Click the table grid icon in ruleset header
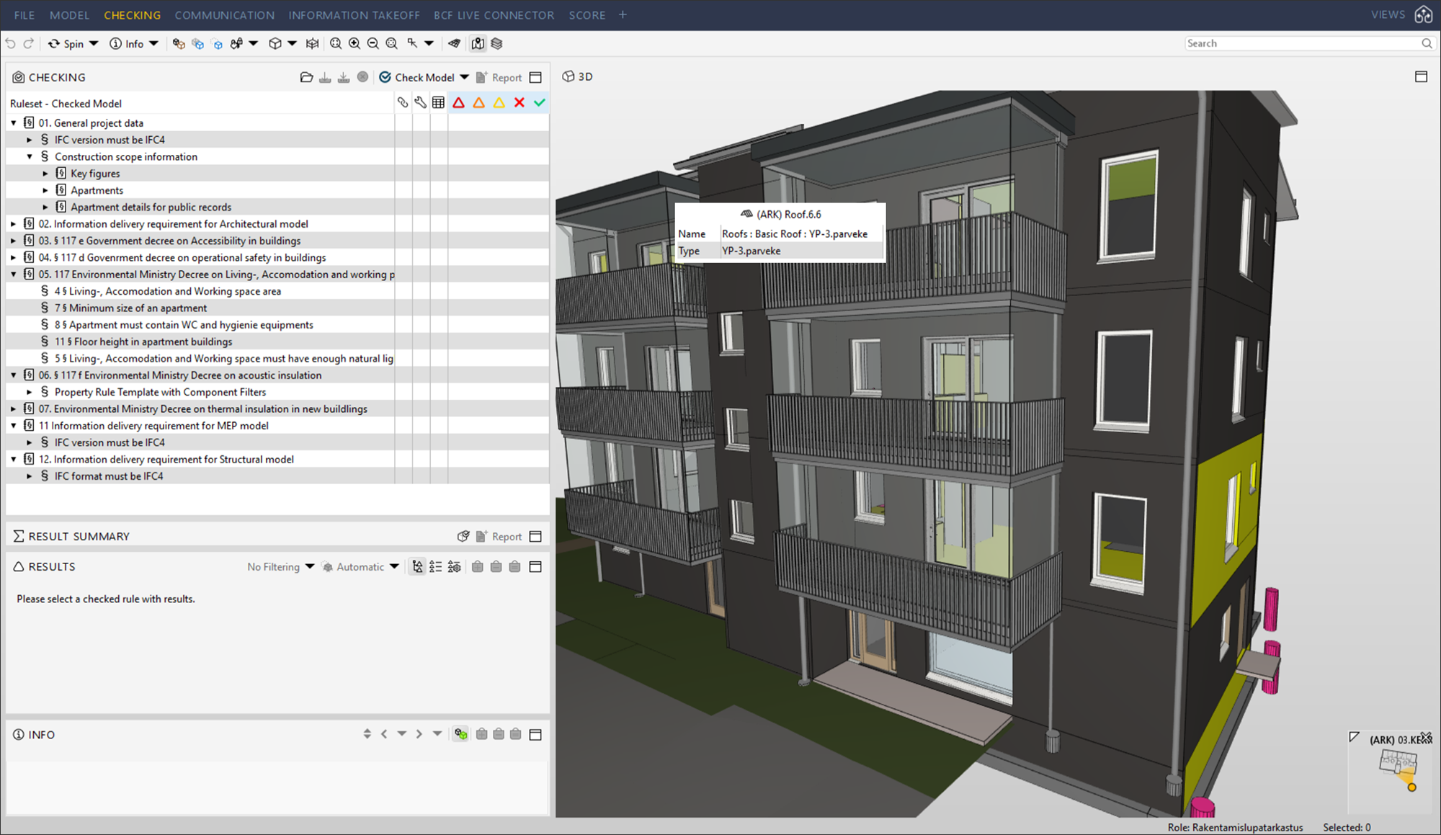The height and width of the screenshot is (835, 1441). (x=438, y=103)
